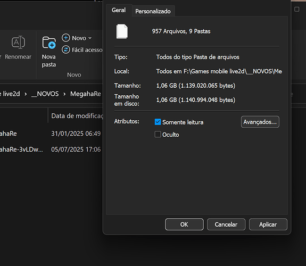Expand chevron after live2d in breadcrumb

click(26, 94)
